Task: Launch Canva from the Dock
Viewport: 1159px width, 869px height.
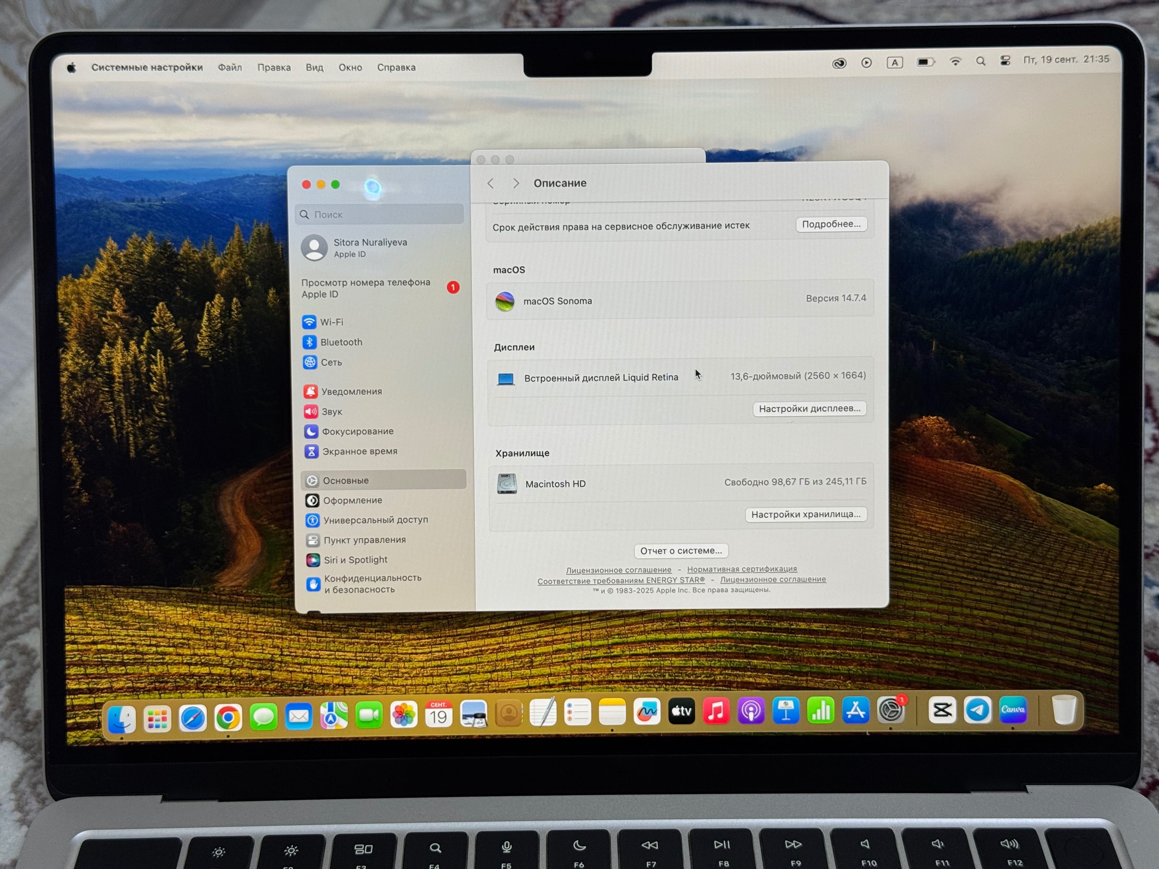Action: (1012, 710)
